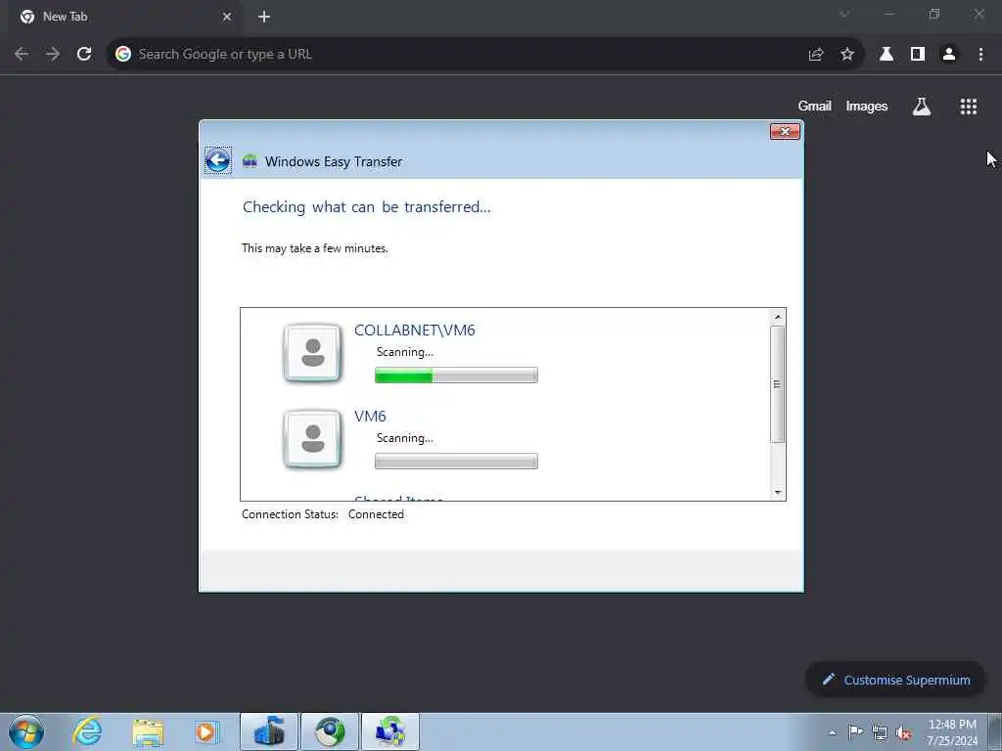Click the muted volume tray icon

(903, 732)
